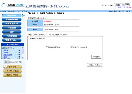This screenshot has width=132, height=94.
Task: Click the refresh status icon
Action: (x=6, y=62)
